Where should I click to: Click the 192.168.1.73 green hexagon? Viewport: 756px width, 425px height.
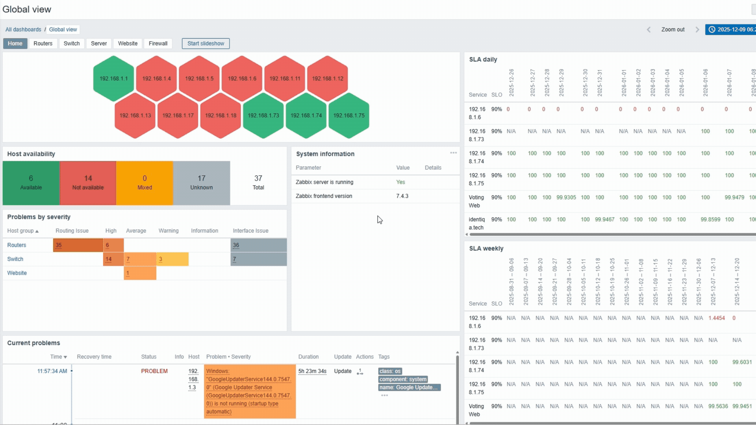pyautogui.click(x=263, y=116)
